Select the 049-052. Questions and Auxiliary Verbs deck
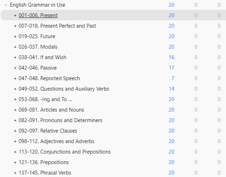 [64, 89]
